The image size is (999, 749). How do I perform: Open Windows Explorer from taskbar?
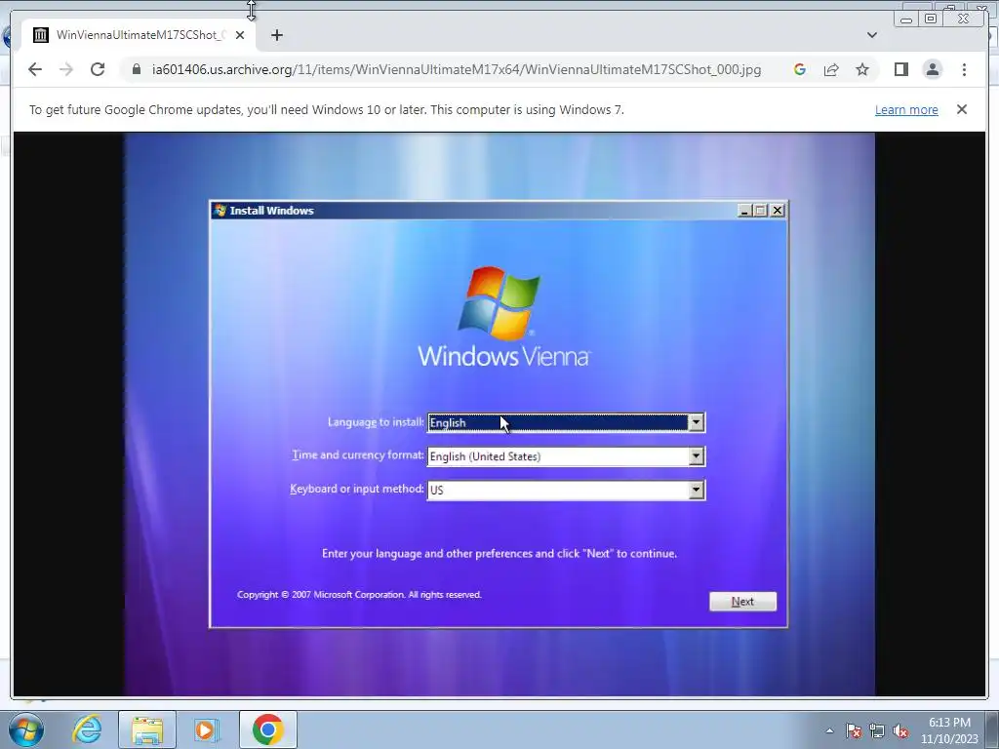[147, 729]
